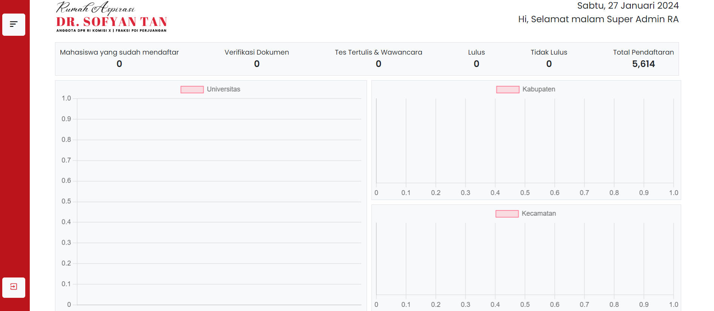The width and height of the screenshot is (714, 311).
Task: Click the Rumah Aspirasi Dr. Sofyan Tan logo
Action: point(112,18)
